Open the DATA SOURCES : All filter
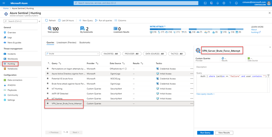 pyautogui.click(x=155, y=54)
